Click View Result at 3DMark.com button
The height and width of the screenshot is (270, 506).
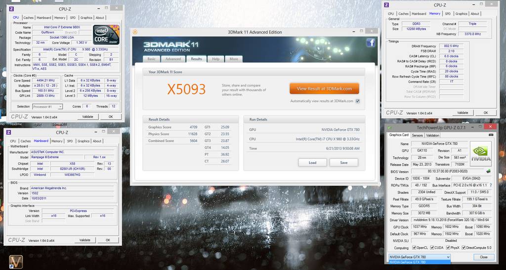324,89
